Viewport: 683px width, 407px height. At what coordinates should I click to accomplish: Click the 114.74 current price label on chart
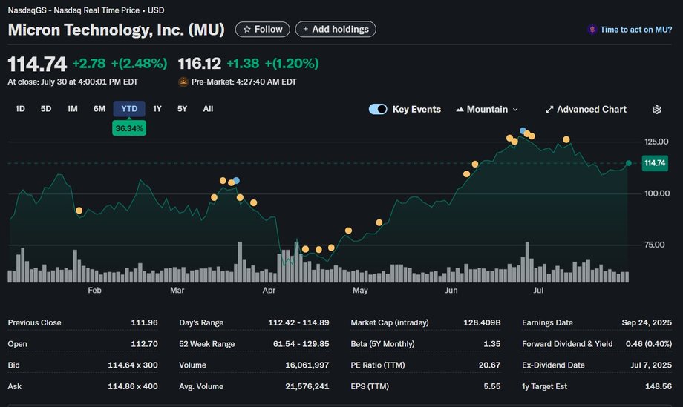pyautogui.click(x=655, y=163)
